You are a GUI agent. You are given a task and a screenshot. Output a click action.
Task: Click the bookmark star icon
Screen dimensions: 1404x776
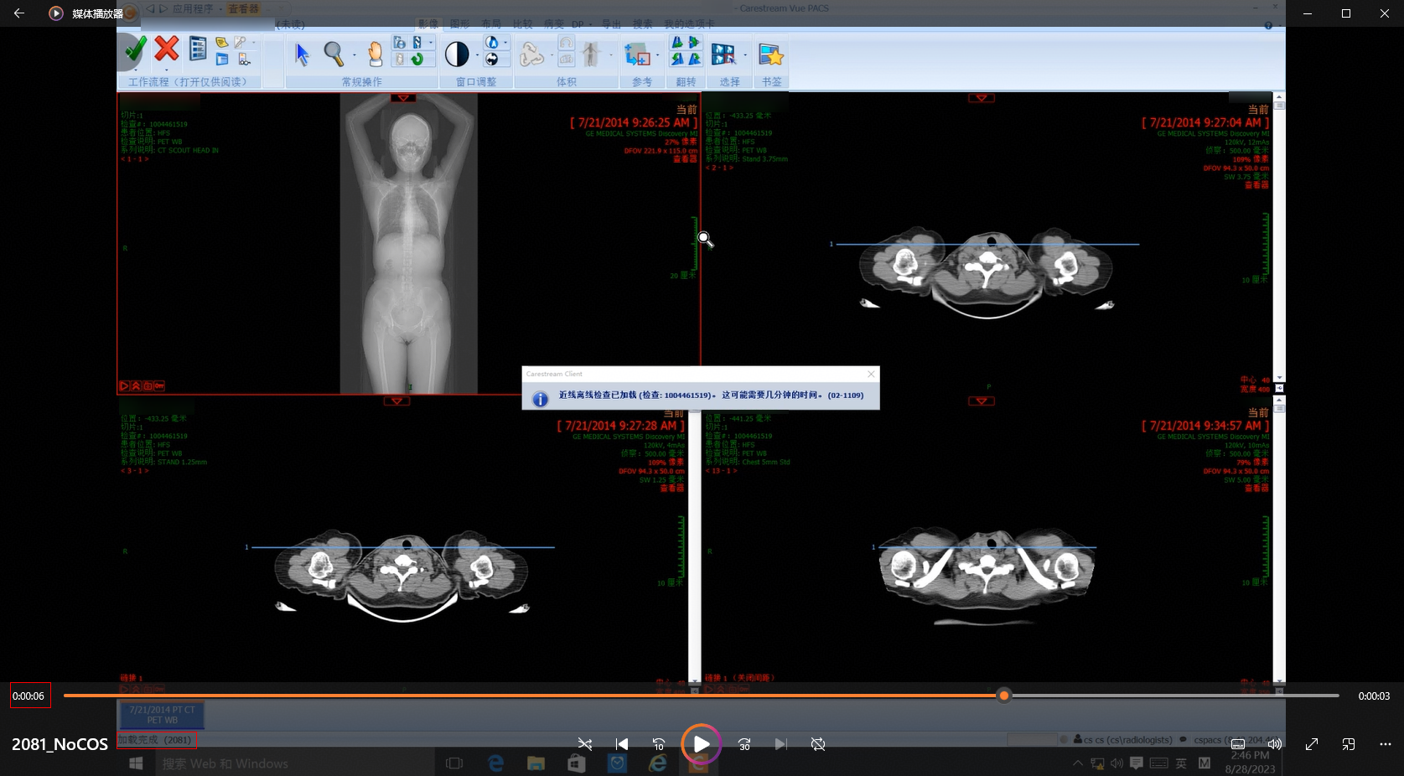coord(770,54)
